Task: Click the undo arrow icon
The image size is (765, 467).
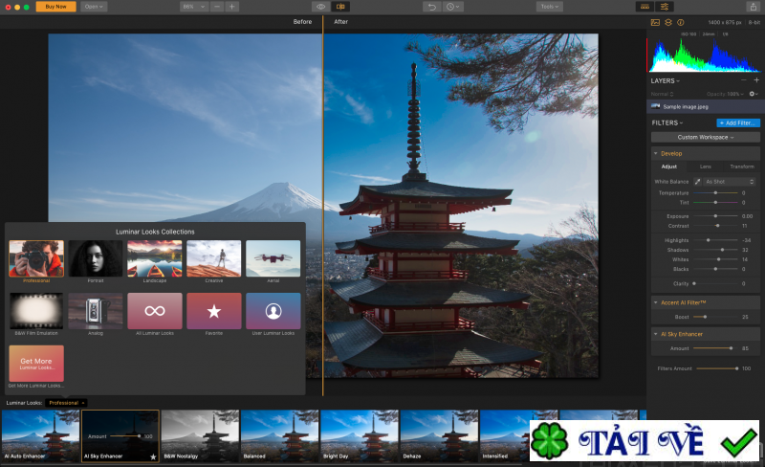Action: click(x=432, y=7)
